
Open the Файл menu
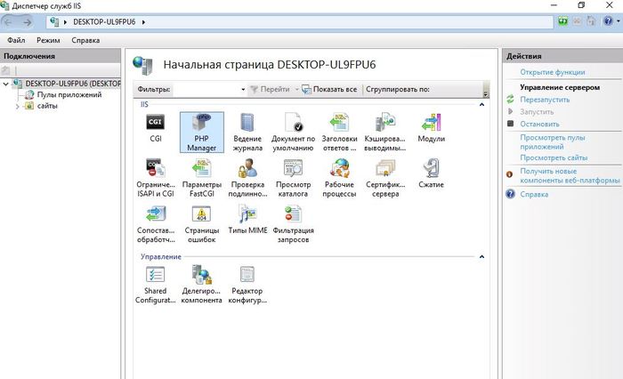pyautogui.click(x=15, y=40)
